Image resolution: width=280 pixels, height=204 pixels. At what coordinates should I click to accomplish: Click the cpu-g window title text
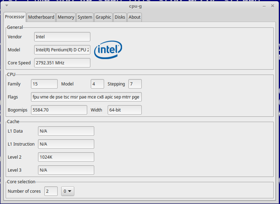pos(135,6)
